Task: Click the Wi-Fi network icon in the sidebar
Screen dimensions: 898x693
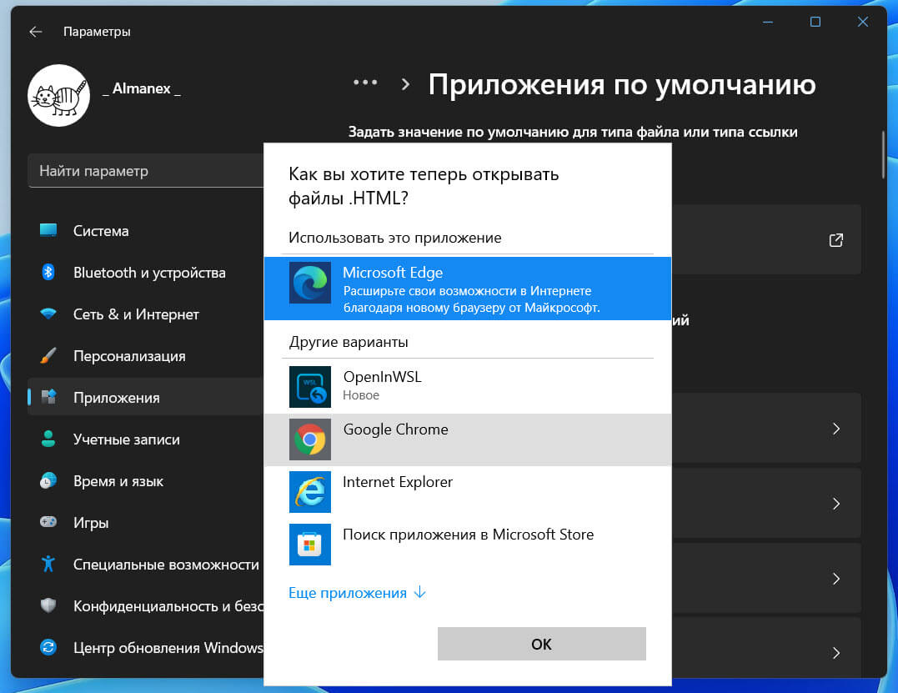Action: 48,314
